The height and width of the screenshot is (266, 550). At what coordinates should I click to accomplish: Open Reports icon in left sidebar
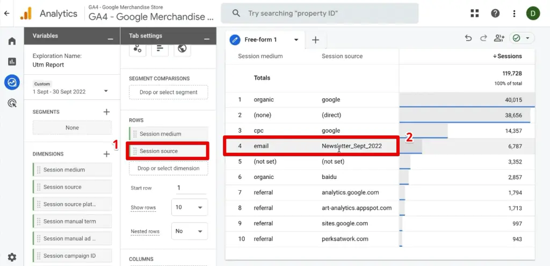pos(12,62)
